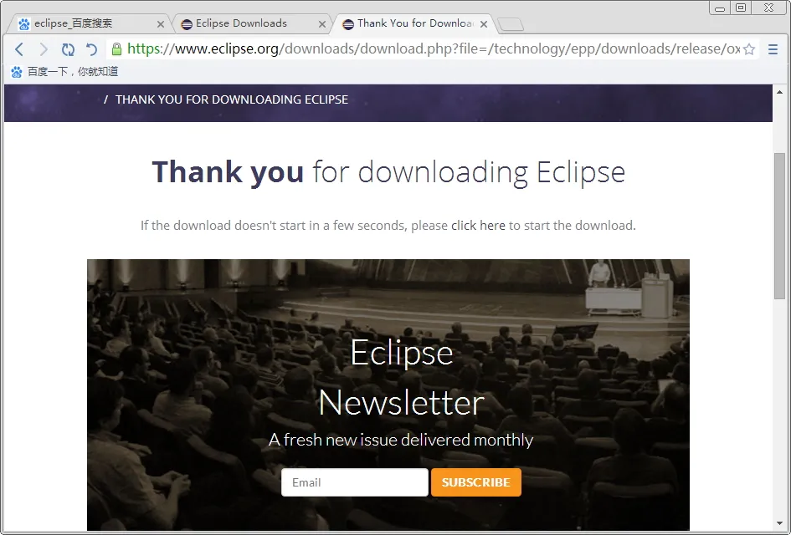
Task: Click the orange SUBSCRIBE button
Action: 475,482
